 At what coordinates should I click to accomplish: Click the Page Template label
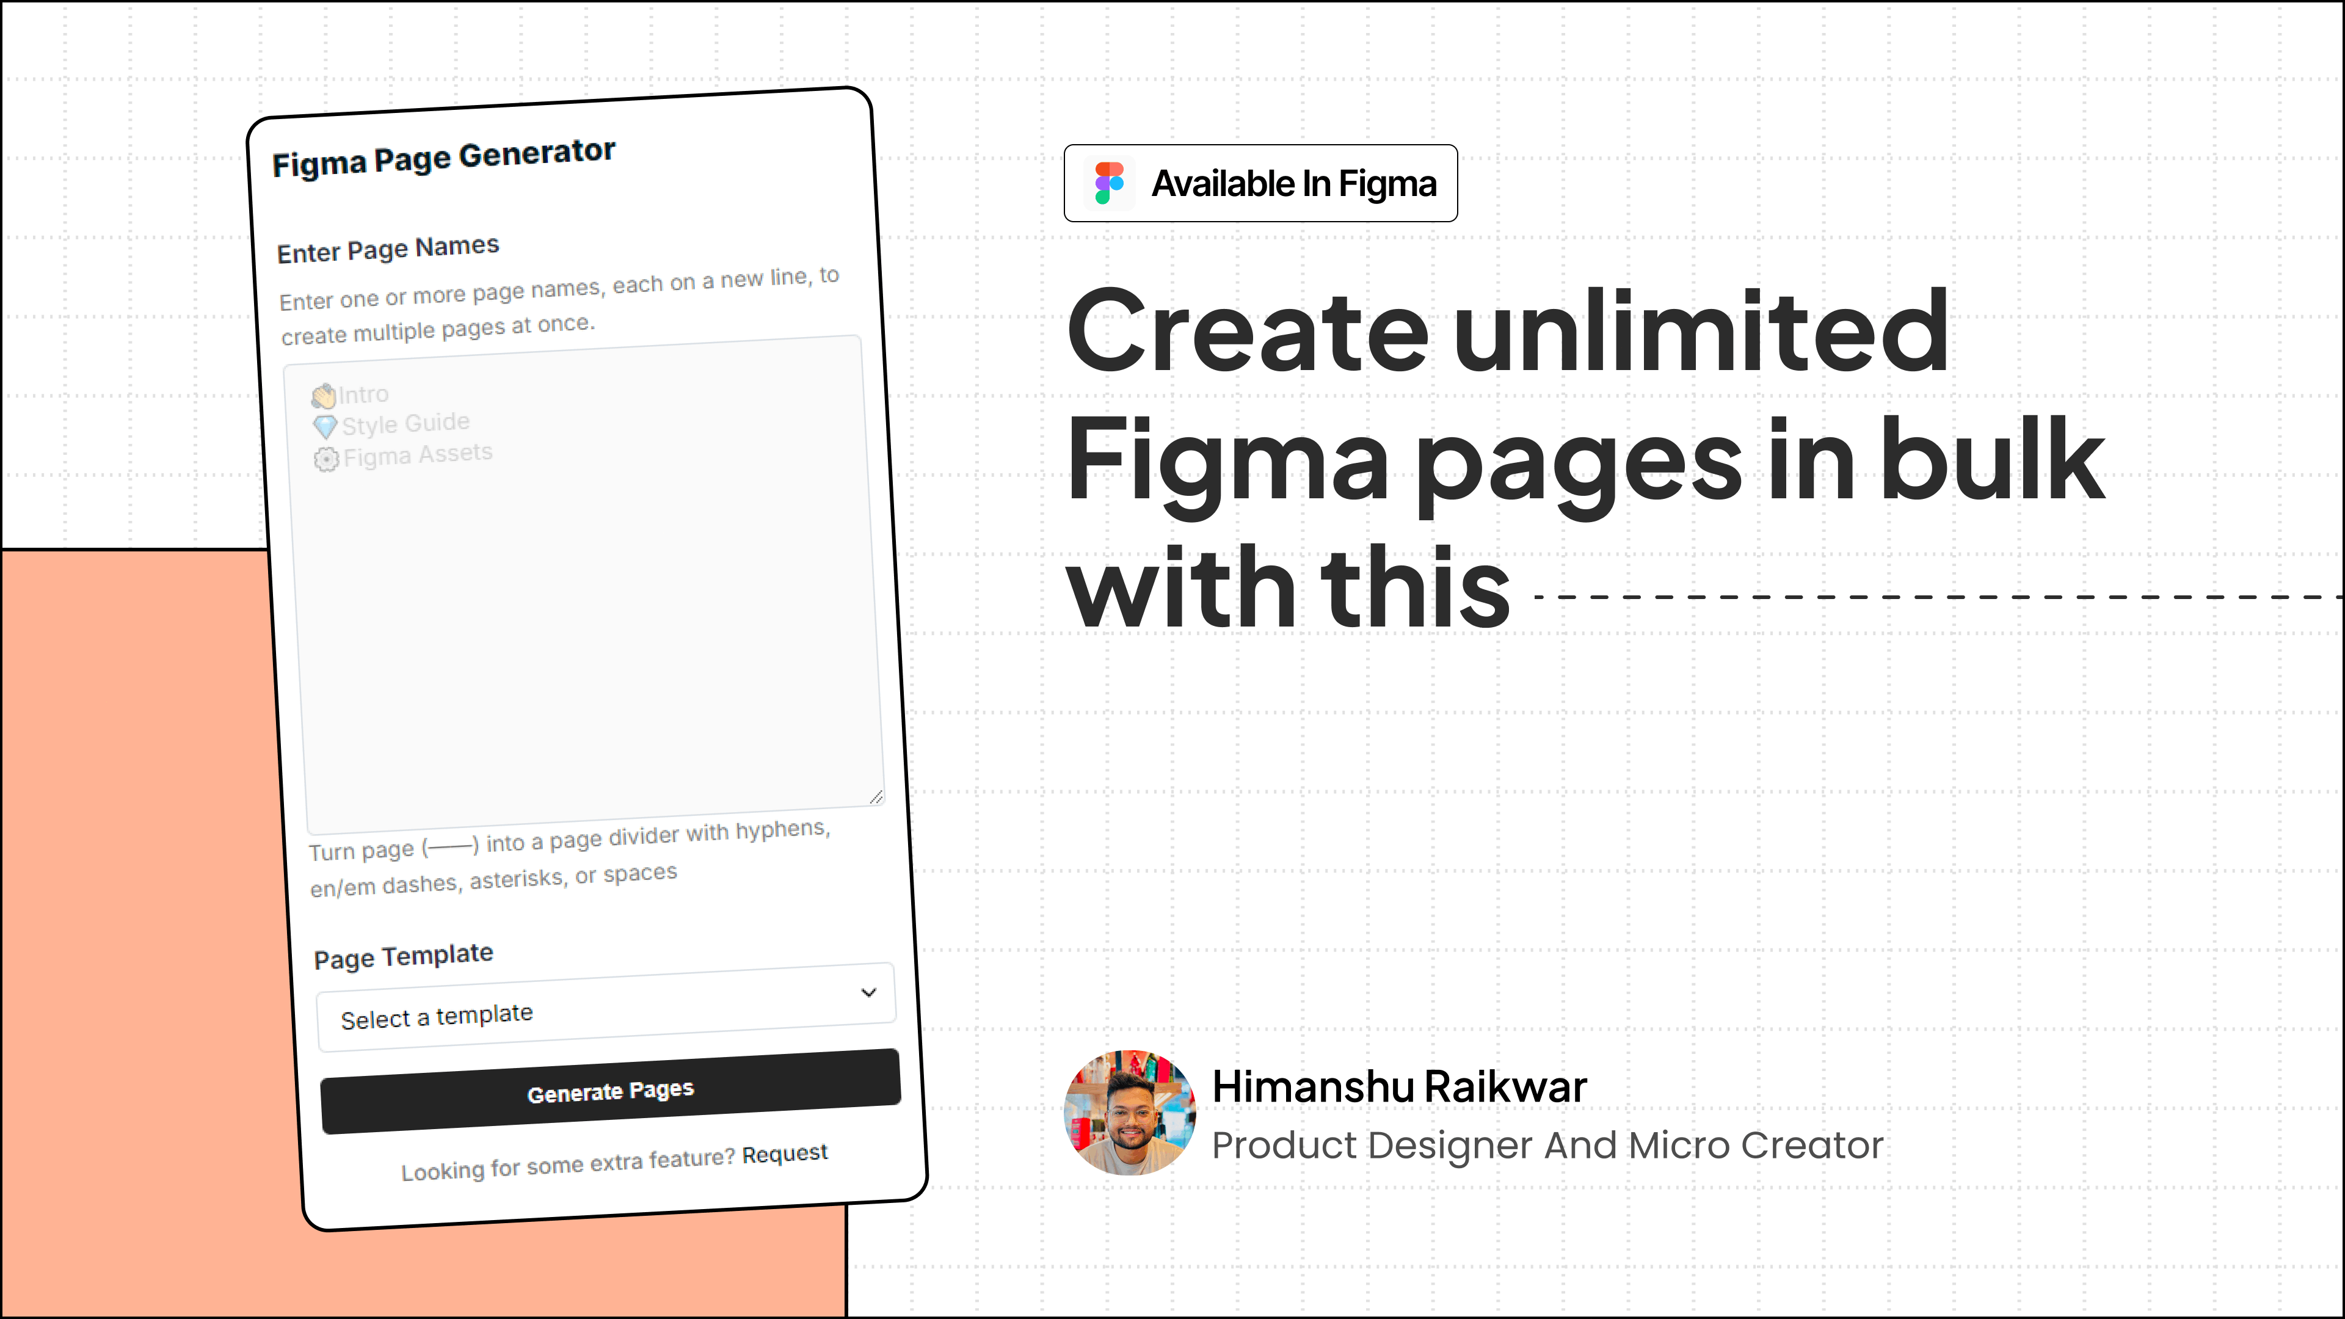[x=403, y=956]
